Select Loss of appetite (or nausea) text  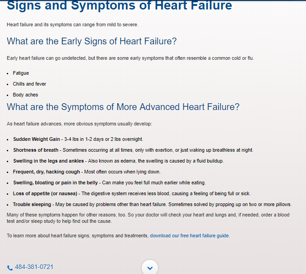pos(45,193)
